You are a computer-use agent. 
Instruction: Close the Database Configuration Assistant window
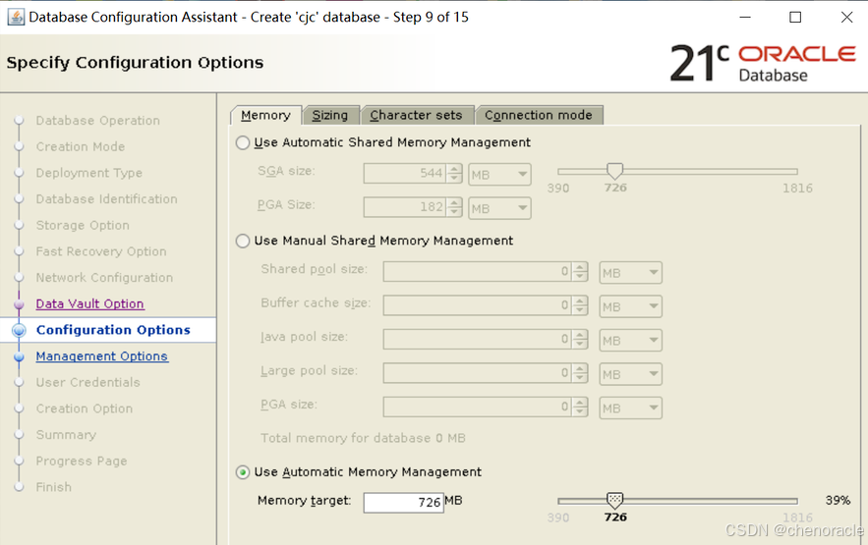pos(846,17)
